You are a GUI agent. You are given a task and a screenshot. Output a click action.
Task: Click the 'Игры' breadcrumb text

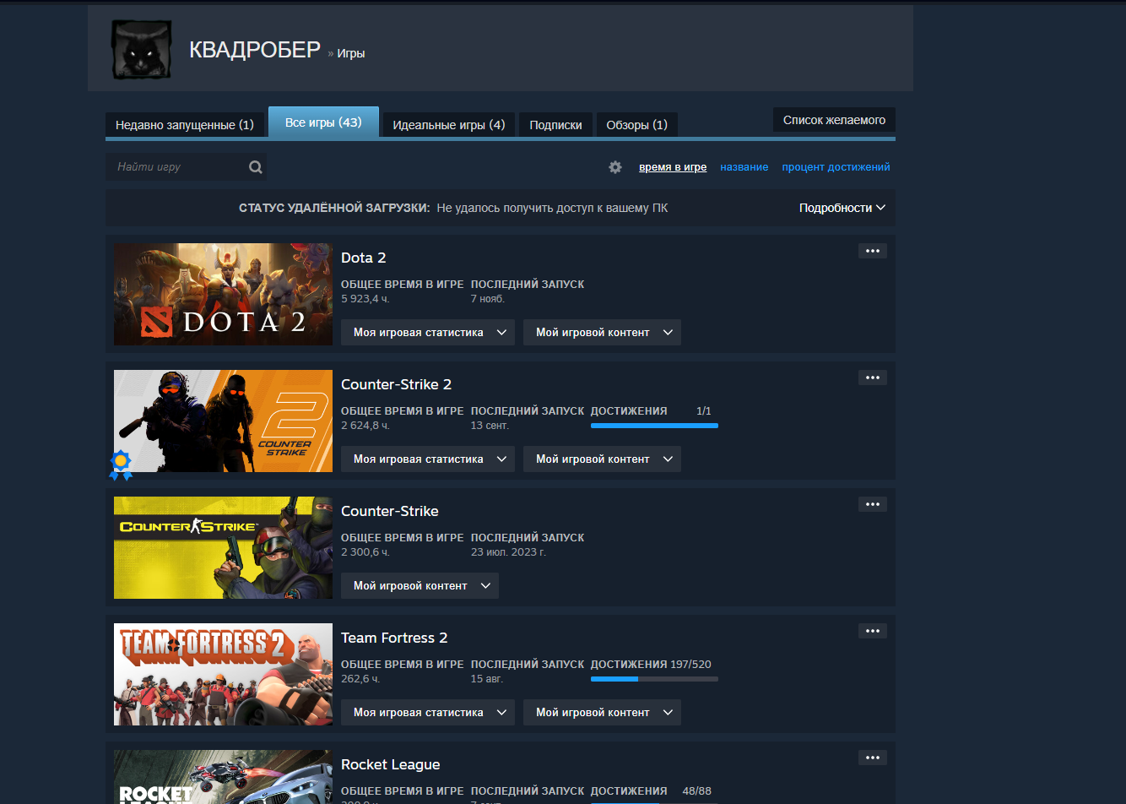(351, 53)
